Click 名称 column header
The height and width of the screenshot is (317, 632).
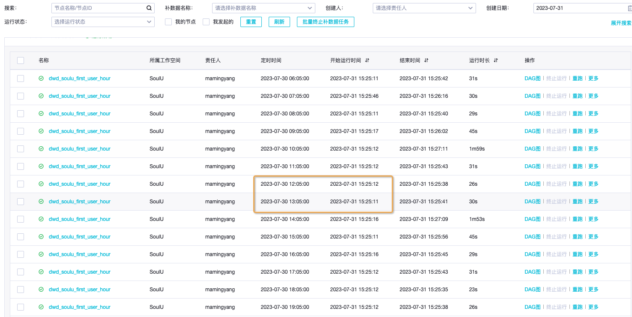point(44,60)
